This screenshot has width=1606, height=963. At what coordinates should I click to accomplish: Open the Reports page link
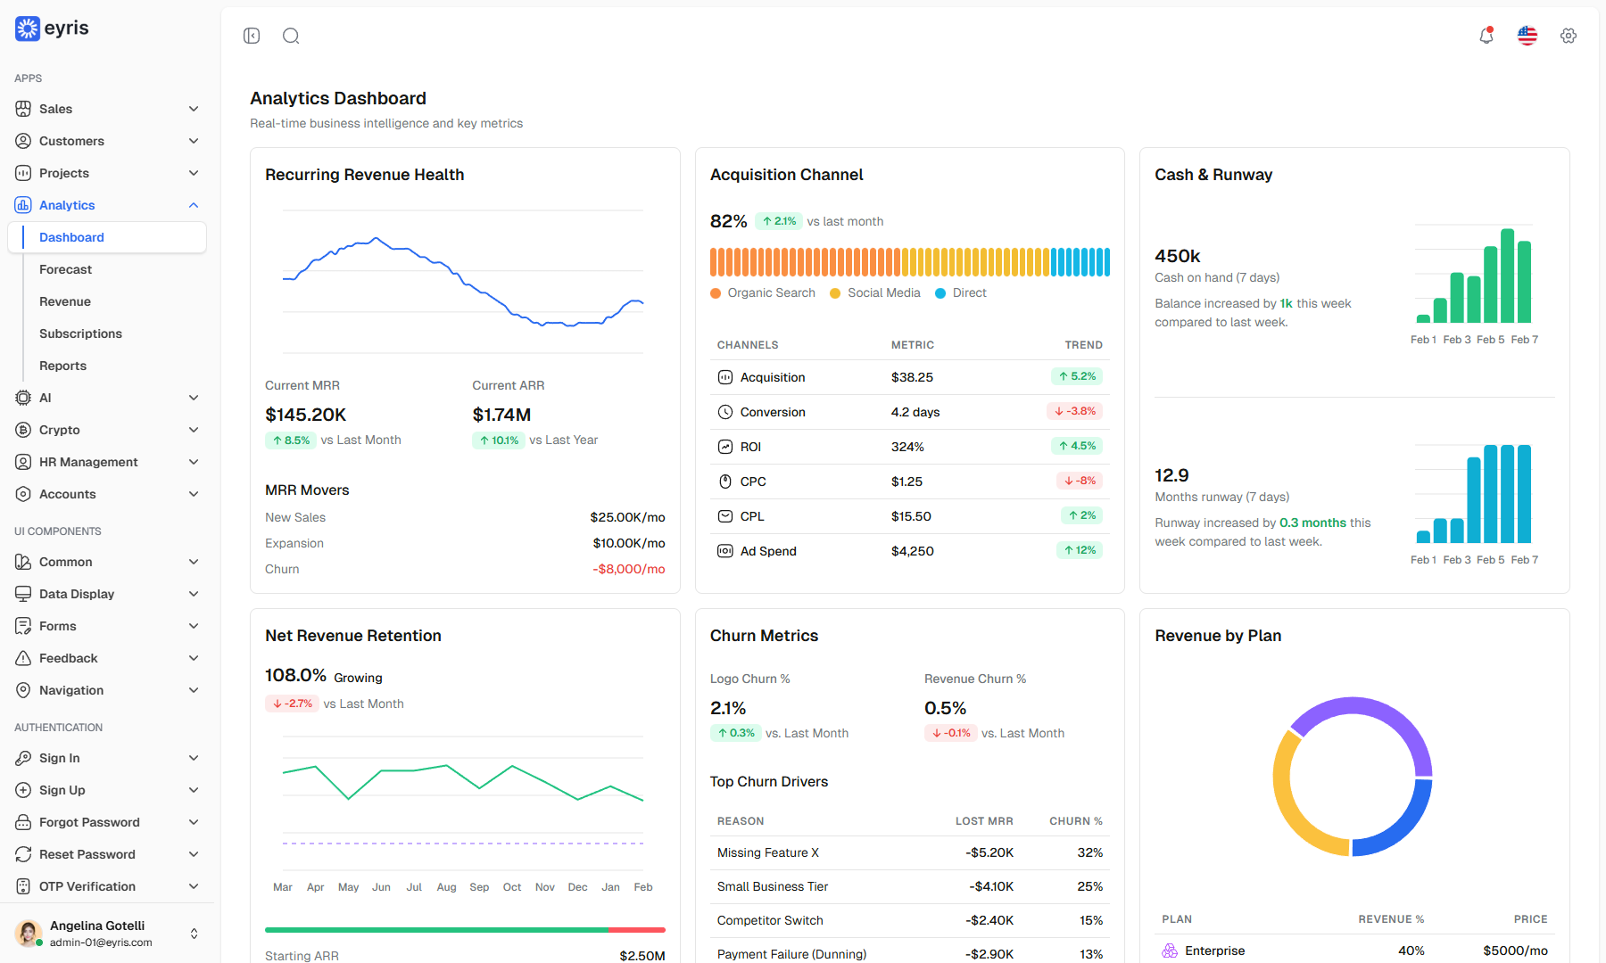(62, 366)
